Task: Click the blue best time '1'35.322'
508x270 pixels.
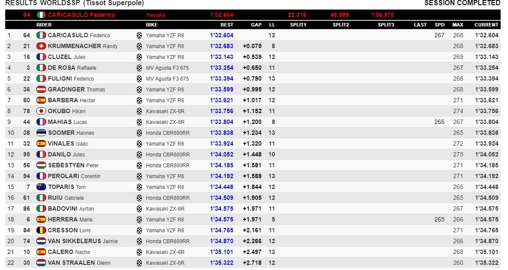Action: pyautogui.click(x=222, y=263)
